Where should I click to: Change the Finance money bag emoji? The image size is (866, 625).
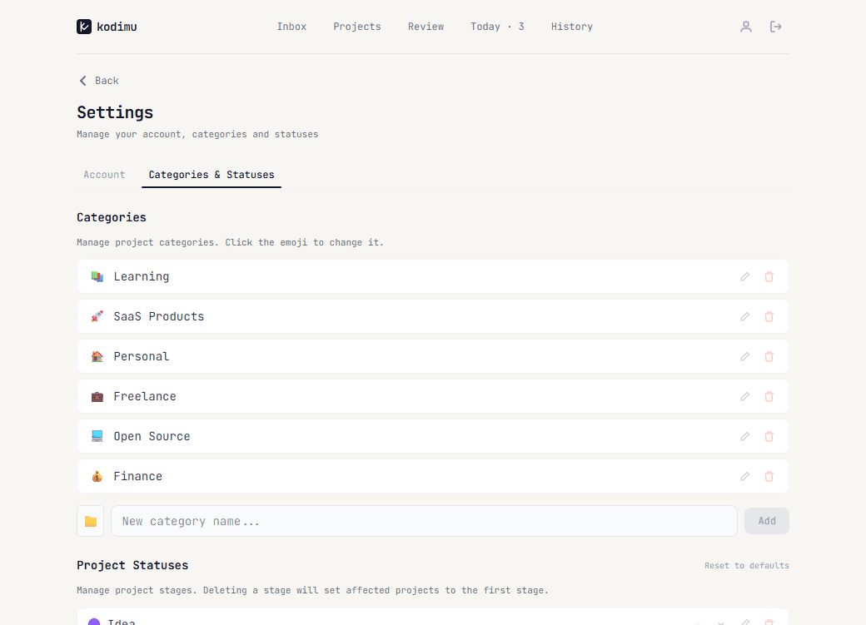pos(97,477)
